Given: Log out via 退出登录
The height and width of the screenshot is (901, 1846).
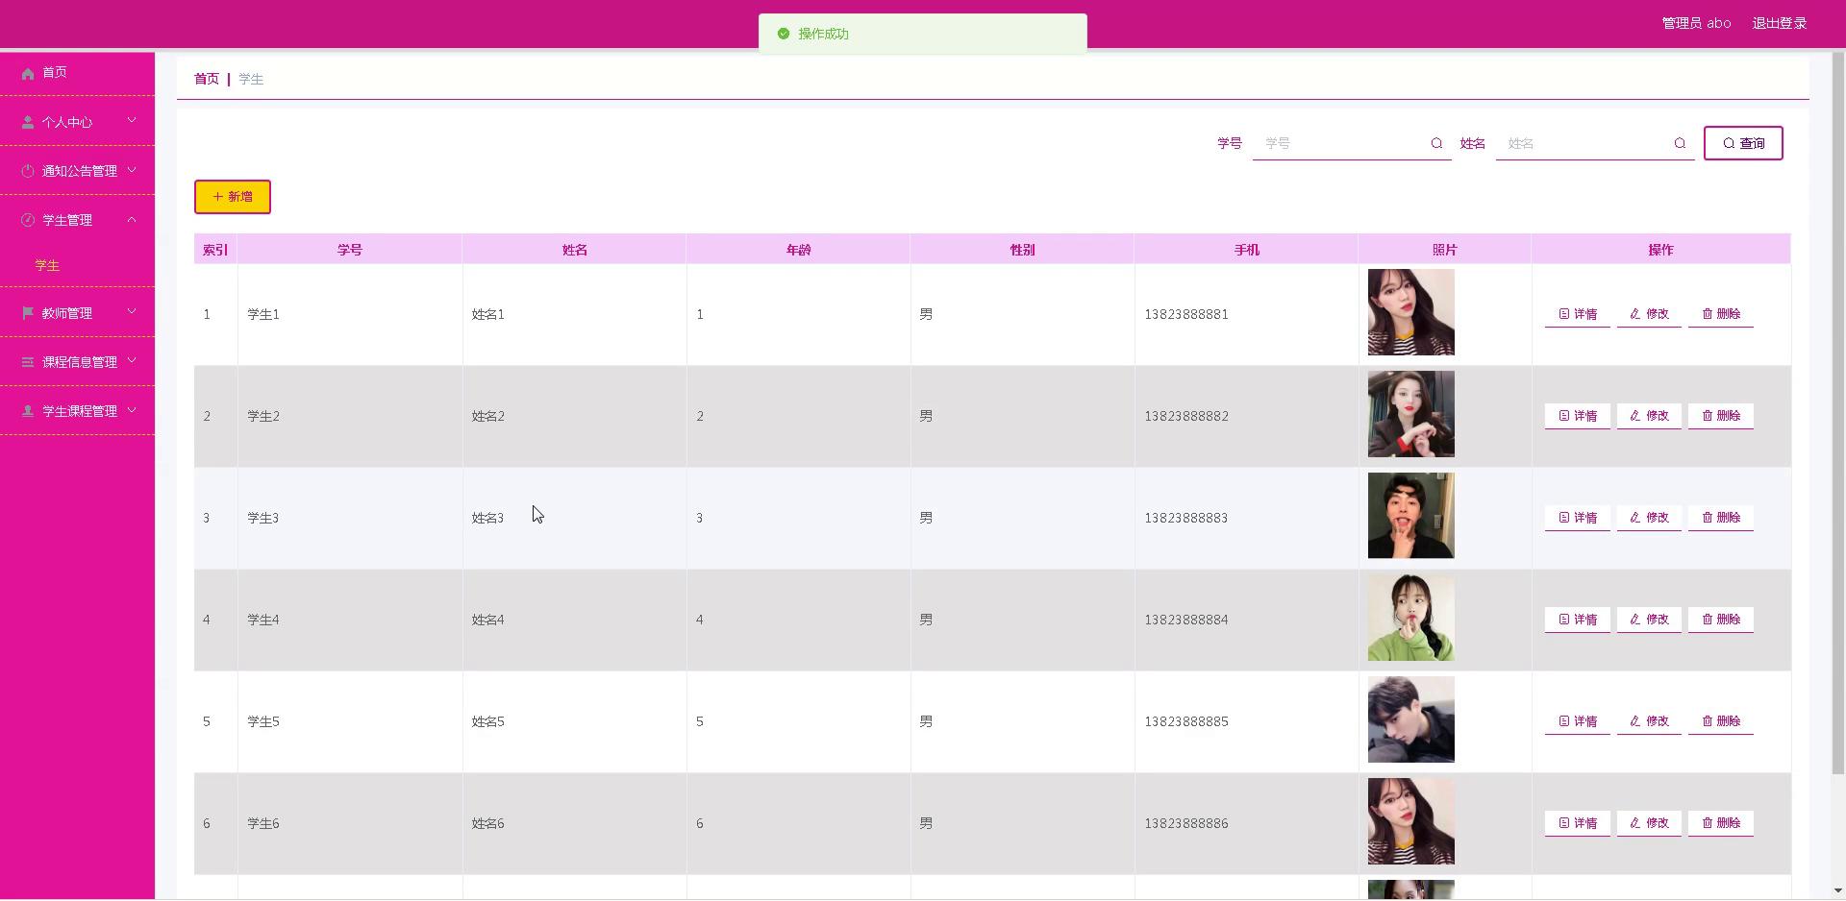Looking at the screenshot, I should [1779, 23].
